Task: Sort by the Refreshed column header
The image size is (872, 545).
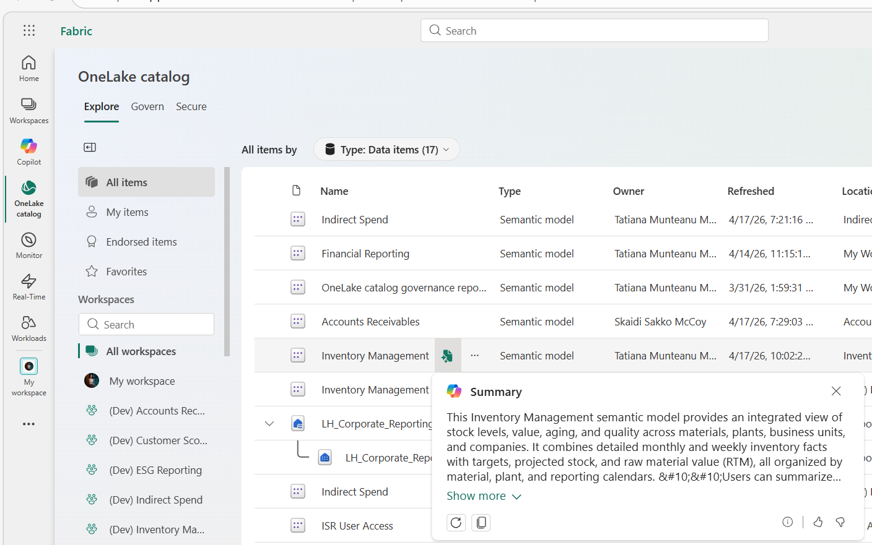Action: (x=751, y=191)
